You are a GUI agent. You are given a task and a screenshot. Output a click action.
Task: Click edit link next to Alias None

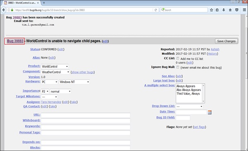point(52,58)
